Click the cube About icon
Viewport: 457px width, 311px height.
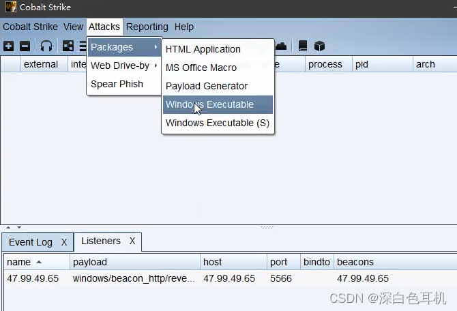coord(319,46)
